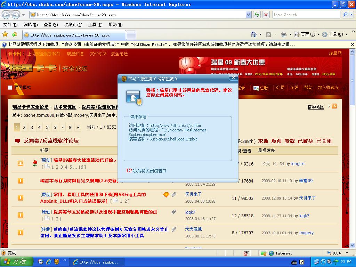This screenshot has width=356, height=267.
Task: Open the search provider dropdown arrow
Action: coord(351,15)
